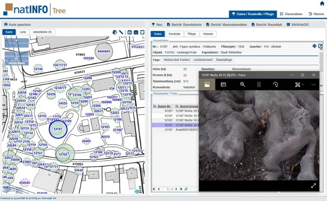Select tree 4444441 on the map

(x=104, y=51)
